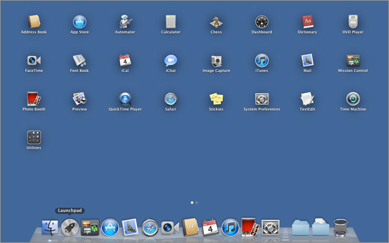Open Dictionary app

click(307, 22)
